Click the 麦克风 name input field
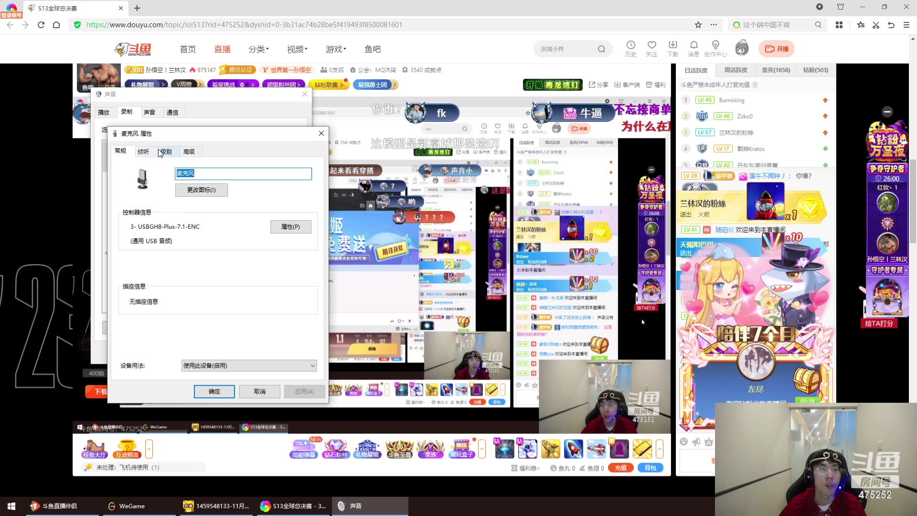The width and height of the screenshot is (917, 516). click(x=243, y=173)
